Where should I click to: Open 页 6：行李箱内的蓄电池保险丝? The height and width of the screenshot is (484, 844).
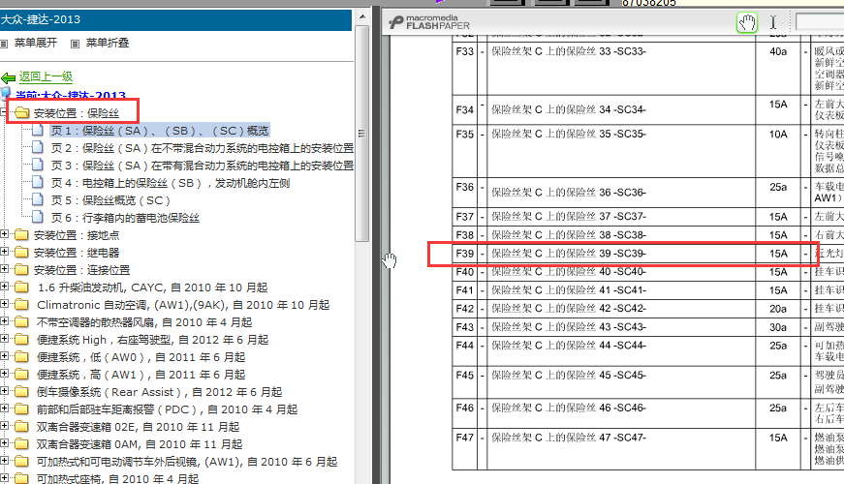pos(125,218)
